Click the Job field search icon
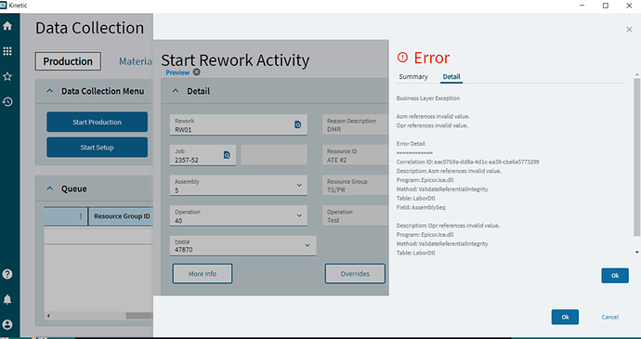 [227, 155]
